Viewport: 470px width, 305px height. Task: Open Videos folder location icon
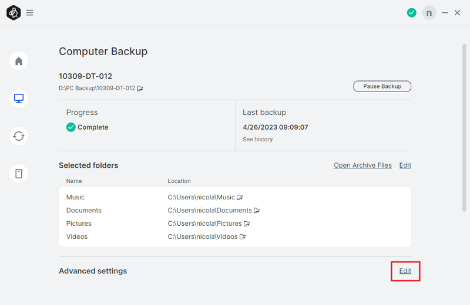coord(243,237)
